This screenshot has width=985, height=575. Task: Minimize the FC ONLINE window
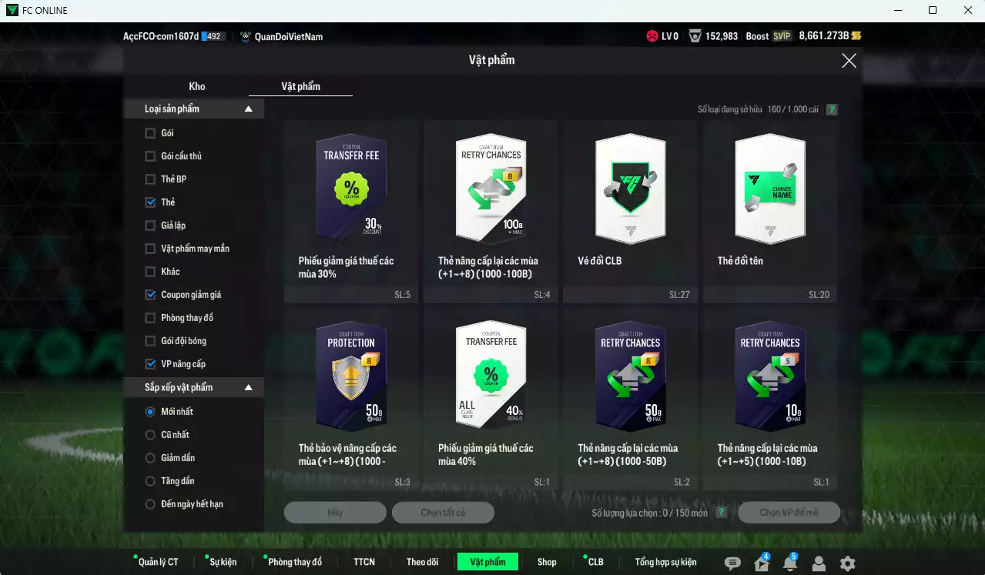click(x=898, y=10)
